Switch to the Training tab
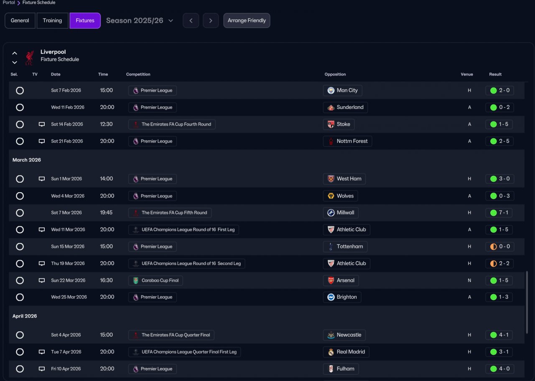535x381 pixels. (52, 20)
